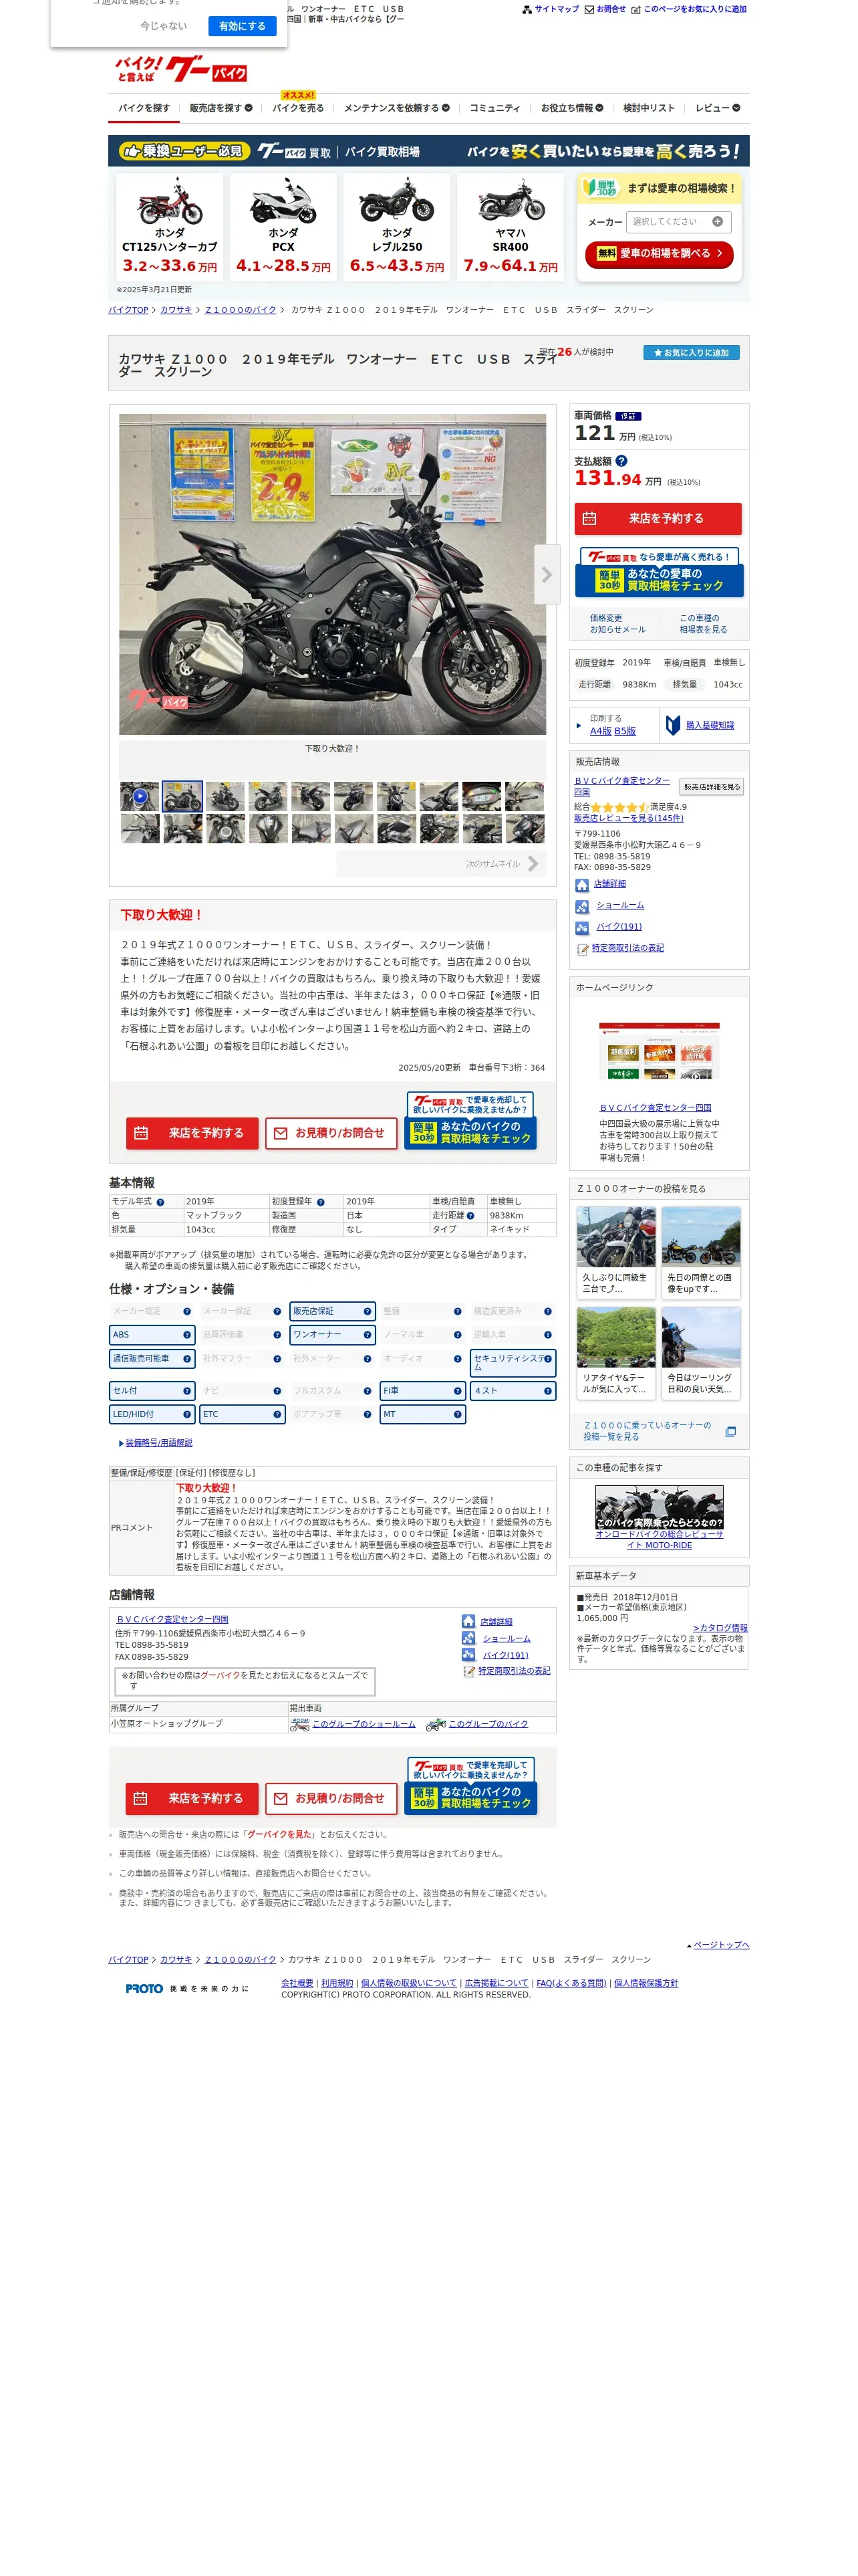The width and height of the screenshot is (858, 2576).
Task: Click 有効にする in the notification popup
Action: pos(242,26)
